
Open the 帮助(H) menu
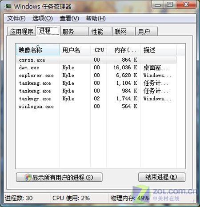coord(96,19)
